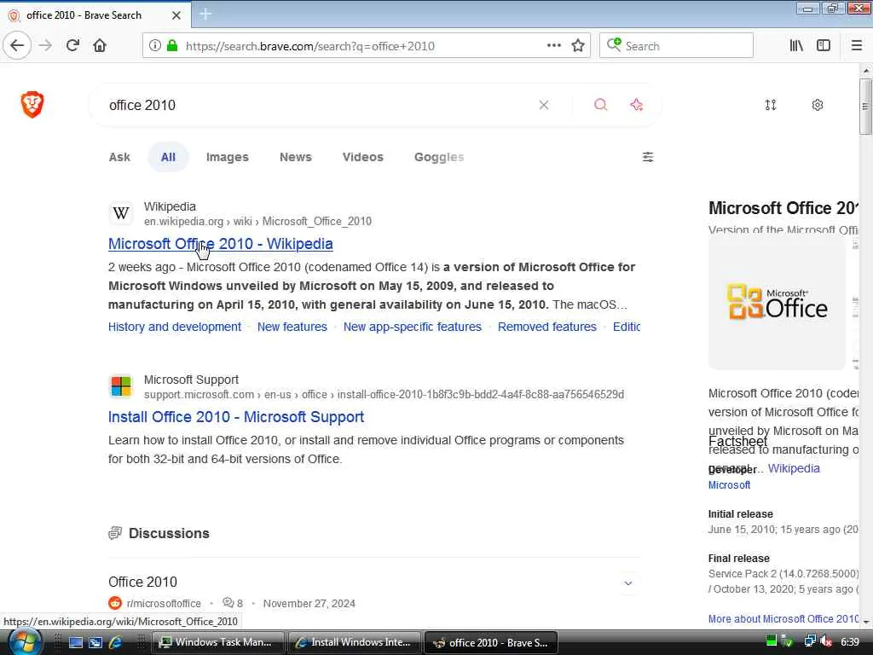Click the network tray icon

click(x=810, y=642)
